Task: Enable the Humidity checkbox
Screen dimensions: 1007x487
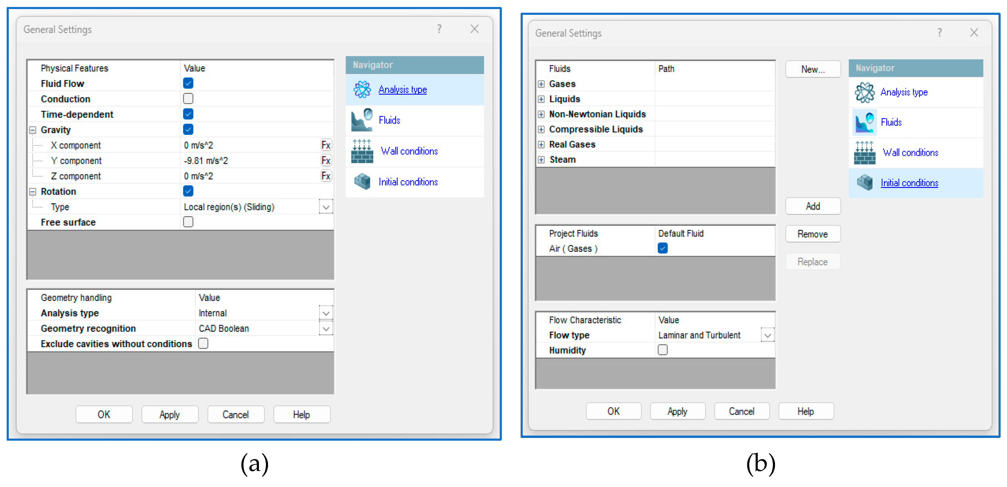Action: [x=662, y=350]
